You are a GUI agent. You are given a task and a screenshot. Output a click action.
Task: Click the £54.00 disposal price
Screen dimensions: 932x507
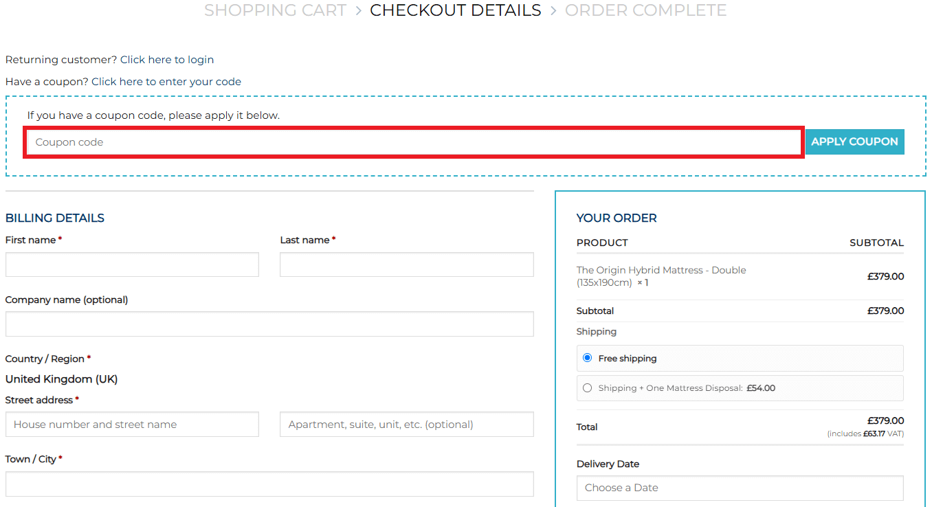(x=761, y=388)
